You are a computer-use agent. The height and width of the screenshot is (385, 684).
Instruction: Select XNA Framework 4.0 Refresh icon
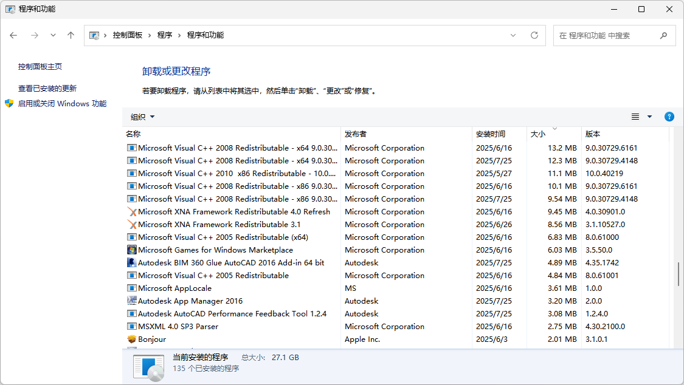(x=132, y=212)
